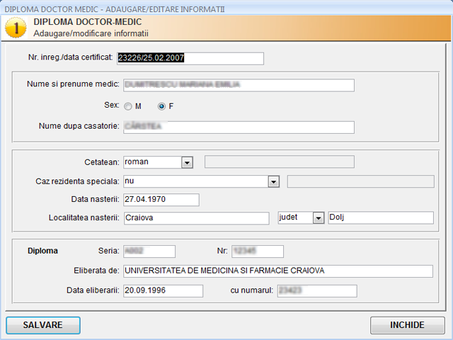Click the county field containing Dolj
The height and width of the screenshot is (340, 453).
(x=380, y=218)
